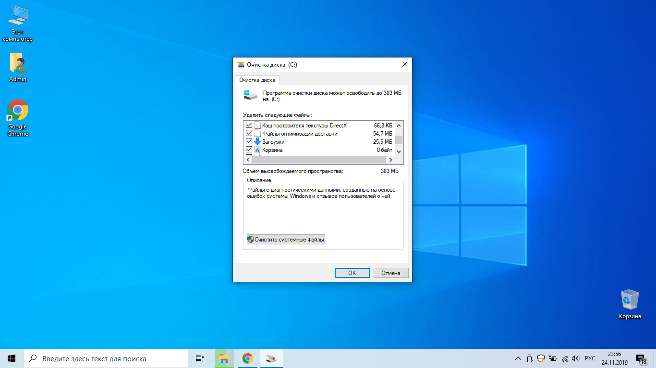
Task: Click the Очистить системные файлы button
Action: tap(286, 239)
